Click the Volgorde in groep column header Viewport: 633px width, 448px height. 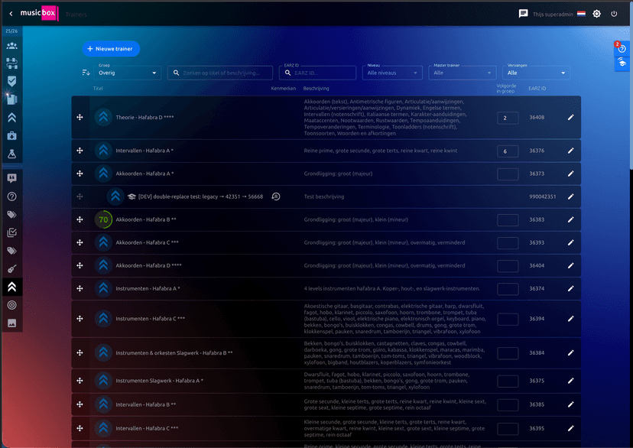[x=506, y=89]
